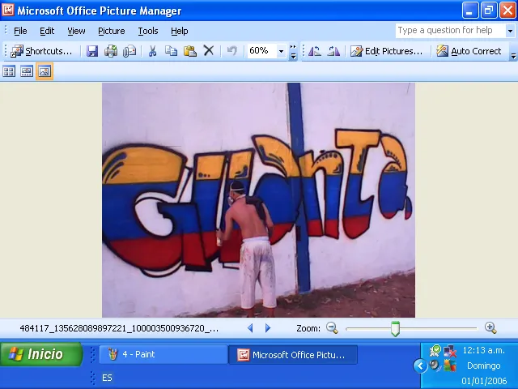The height and width of the screenshot is (389, 518).
Task: Click the Send by e-mail icon
Action: [x=129, y=51]
